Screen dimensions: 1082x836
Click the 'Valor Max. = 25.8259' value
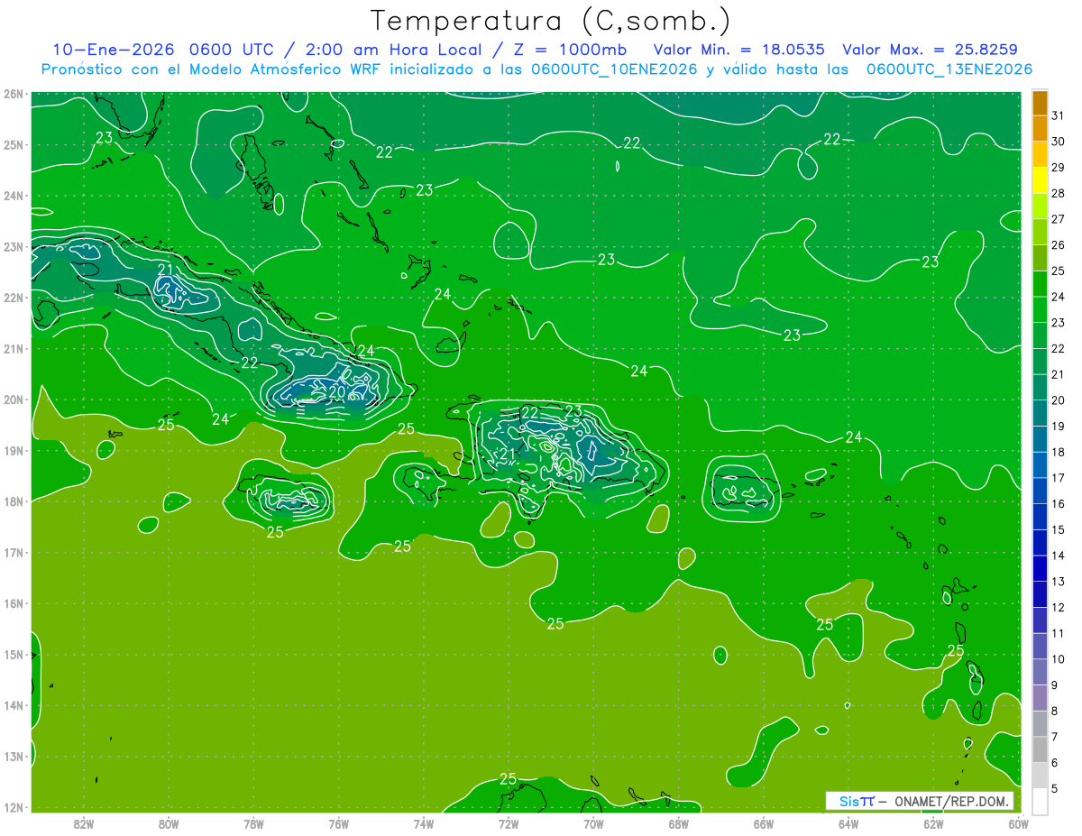[x=931, y=50]
